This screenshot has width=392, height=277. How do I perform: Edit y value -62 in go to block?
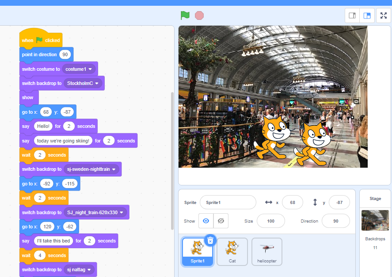[70, 227]
